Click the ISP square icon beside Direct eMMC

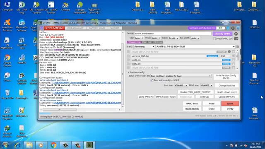pos(236,38)
